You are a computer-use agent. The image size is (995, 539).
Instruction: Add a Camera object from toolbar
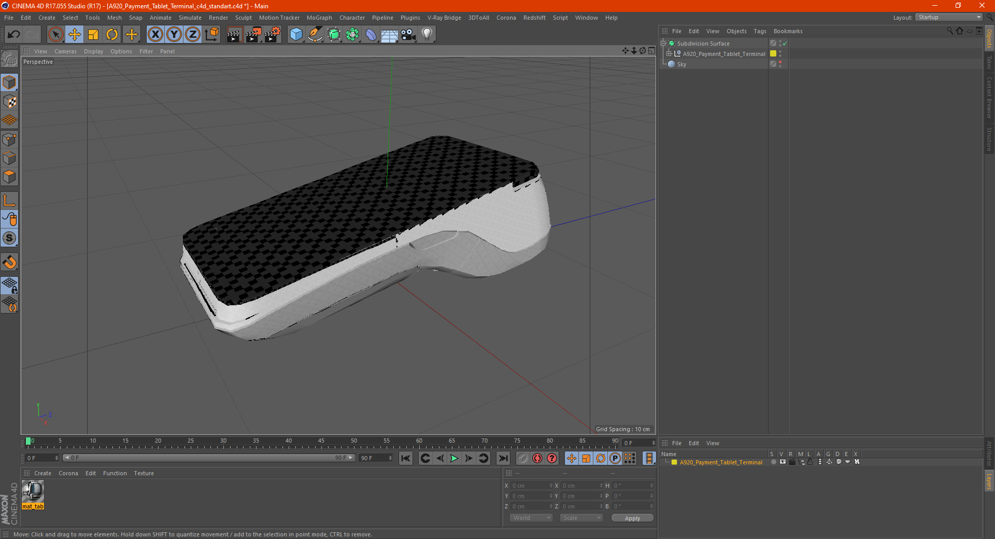pos(408,35)
